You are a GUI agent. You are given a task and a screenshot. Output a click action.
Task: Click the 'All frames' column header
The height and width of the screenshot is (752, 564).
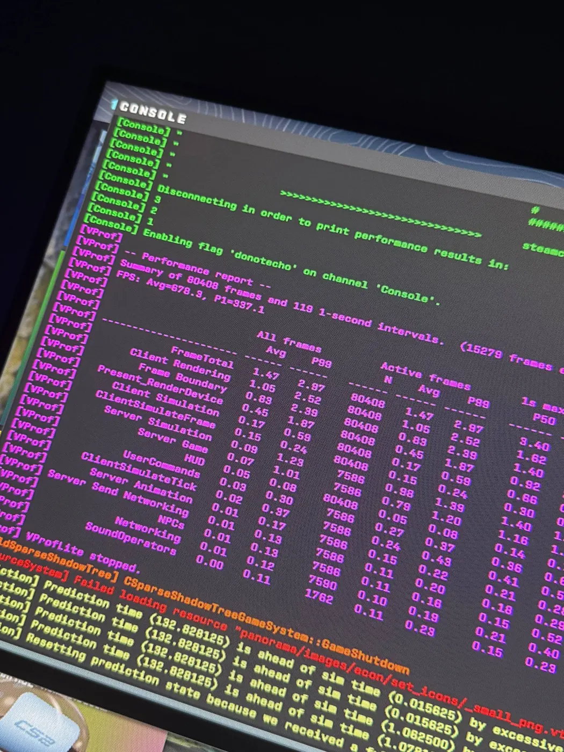(288, 342)
